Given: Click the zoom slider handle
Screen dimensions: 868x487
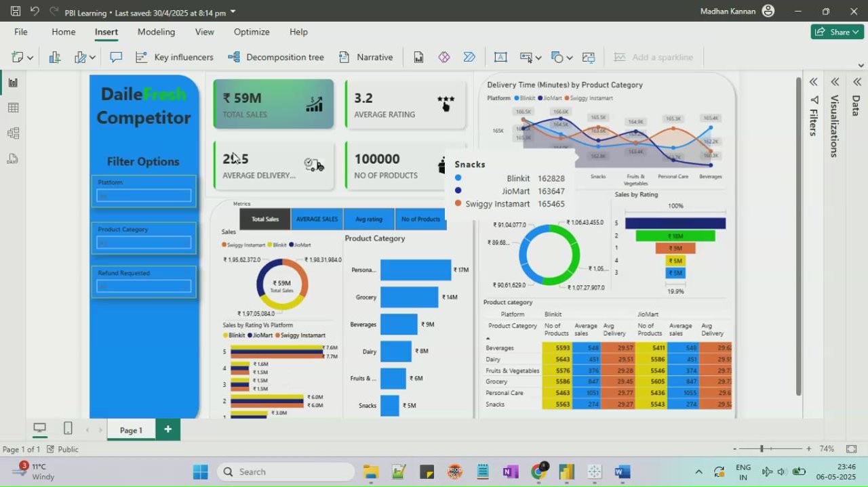Looking at the screenshot, I should pos(762,449).
